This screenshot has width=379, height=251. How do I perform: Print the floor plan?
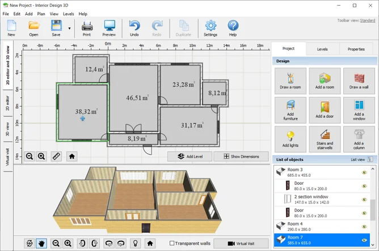(x=87, y=28)
